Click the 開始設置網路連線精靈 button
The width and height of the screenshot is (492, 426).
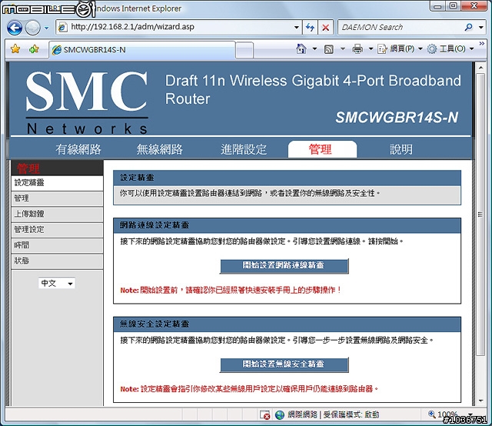[x=284, y=266]
